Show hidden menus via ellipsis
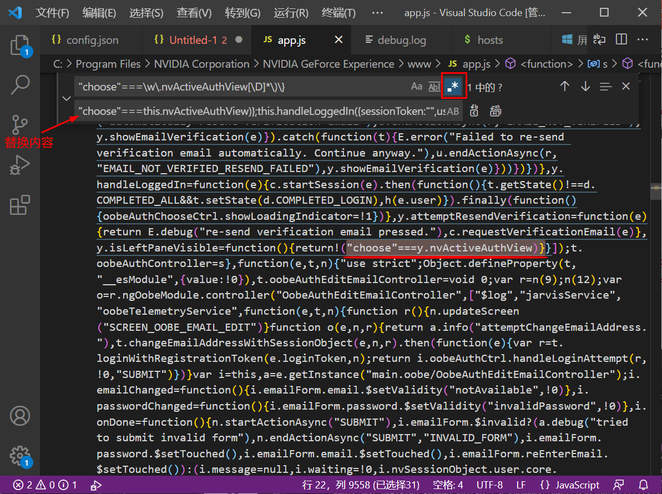Screen dimensions: 662x494 click(x=377, y=13)
